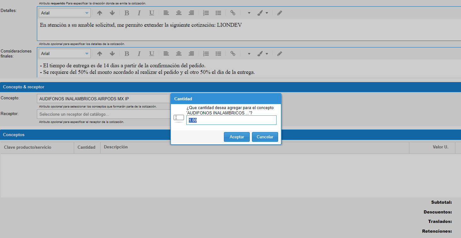
Task: Click the pencil icon in Detalles toolbar
Action: (x=279, y=13)
